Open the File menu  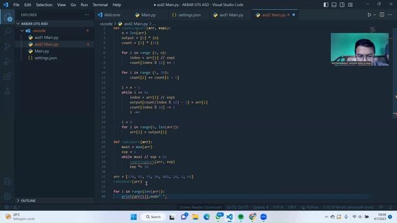[16, 5]
